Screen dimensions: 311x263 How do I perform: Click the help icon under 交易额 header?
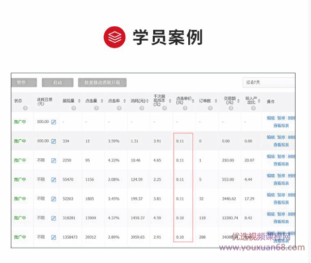click(x=231, y=108)
